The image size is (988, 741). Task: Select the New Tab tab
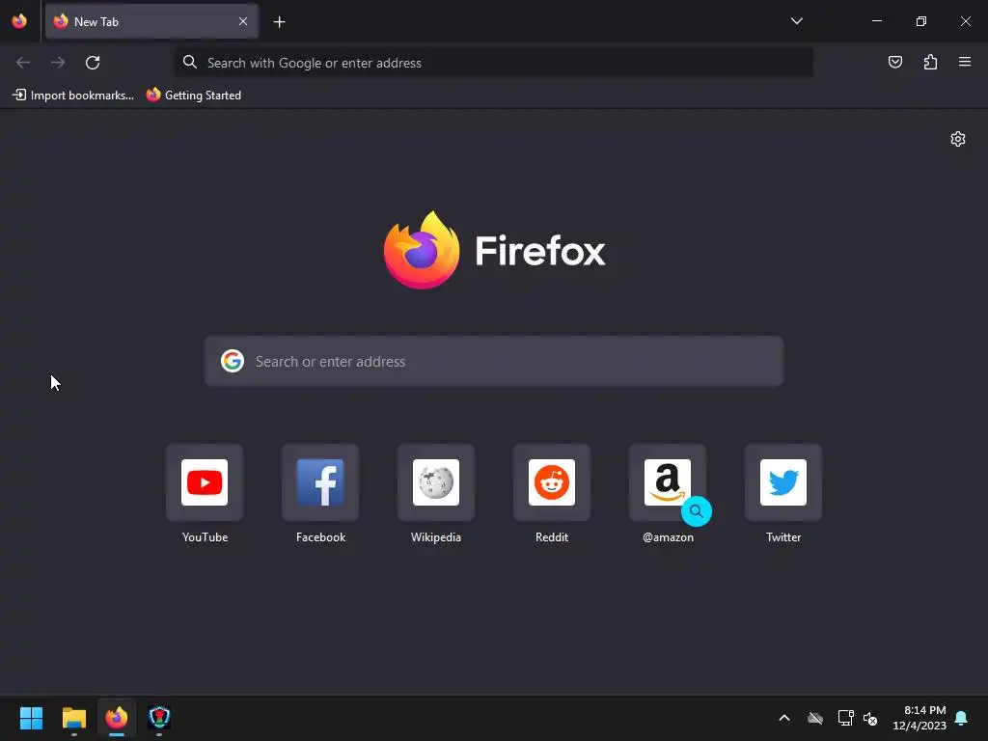click(x=151, y=21)
